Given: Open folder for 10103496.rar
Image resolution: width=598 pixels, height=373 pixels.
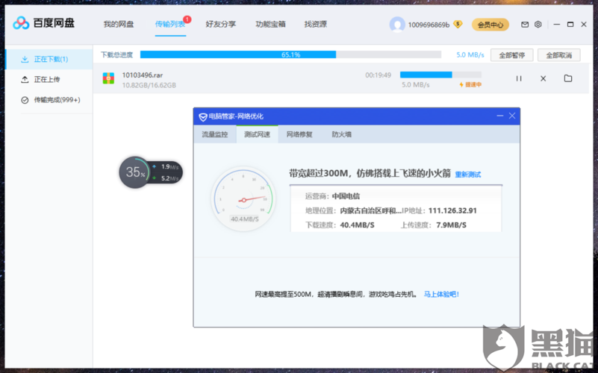Looking at the screenshot, I should tap(568, 78).
